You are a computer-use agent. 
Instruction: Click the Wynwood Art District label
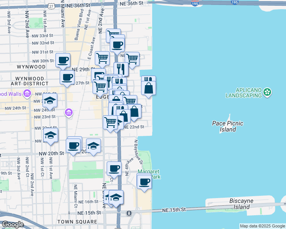coord(29,81)
